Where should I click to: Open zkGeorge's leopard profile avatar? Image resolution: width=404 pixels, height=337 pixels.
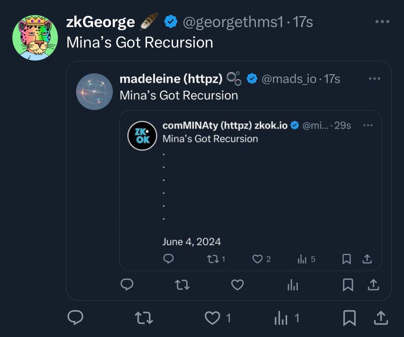coord(35,38)
